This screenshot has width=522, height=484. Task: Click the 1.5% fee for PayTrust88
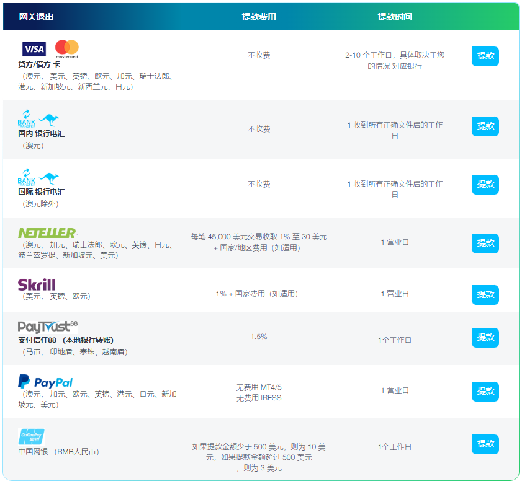(259, 337)
